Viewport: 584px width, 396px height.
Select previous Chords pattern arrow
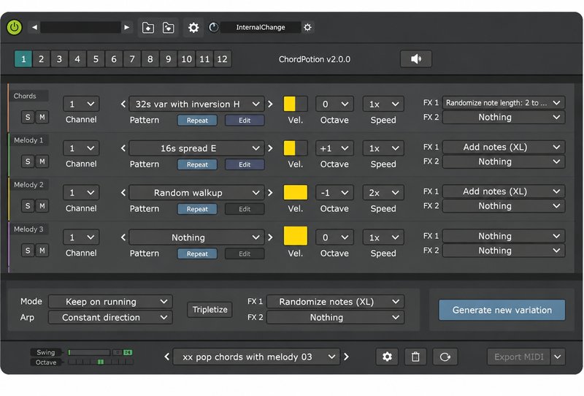point(123,104)
